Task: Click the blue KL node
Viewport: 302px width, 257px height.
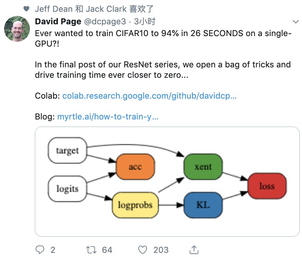Action: [203, 205]
